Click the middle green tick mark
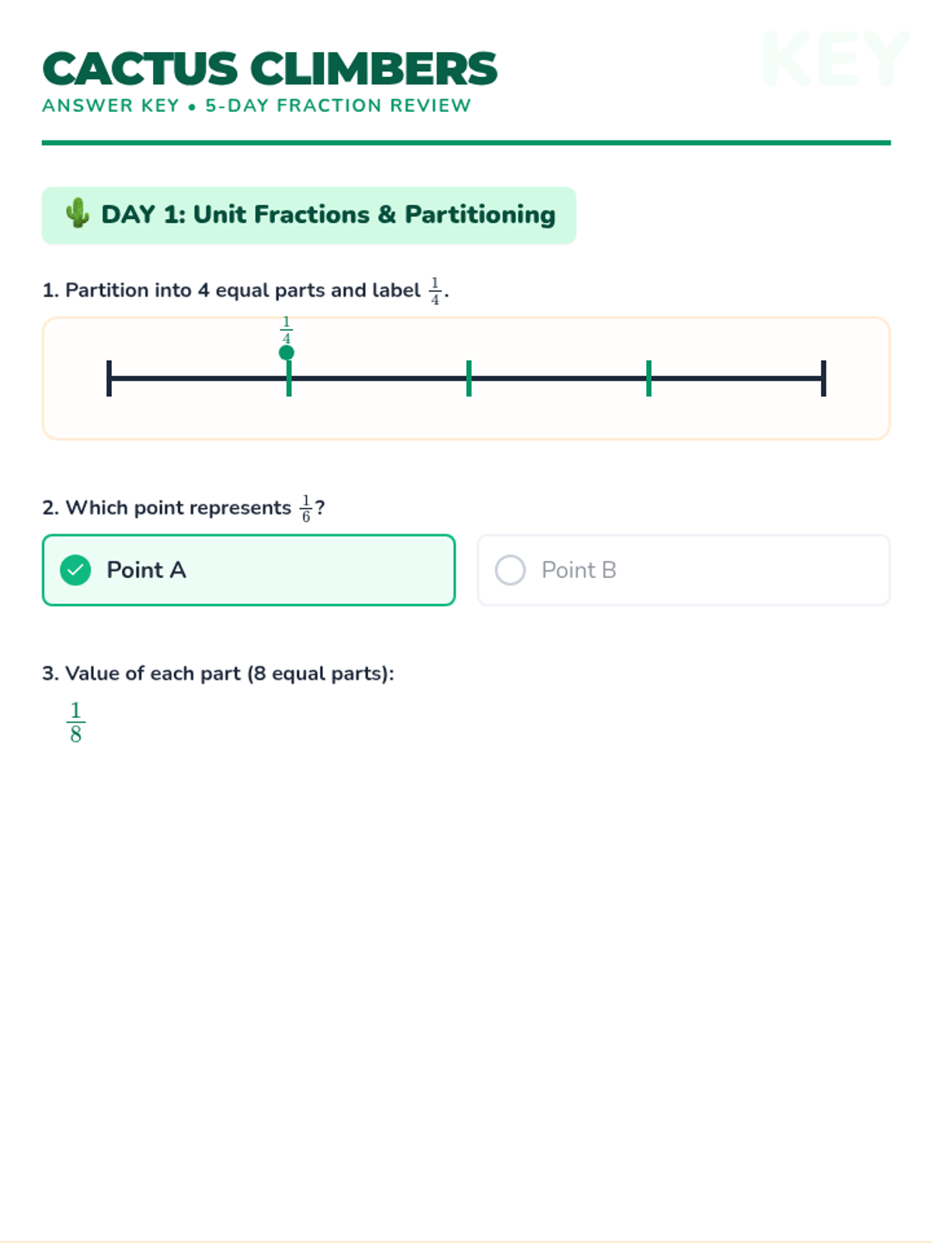This screenshot has height=1243, width=932. pos(469,378)
